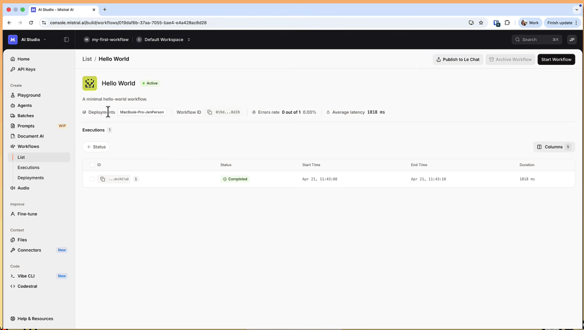Open browser extensions puzzle icon
Screen dimensions: 584x330
[507, 23]
